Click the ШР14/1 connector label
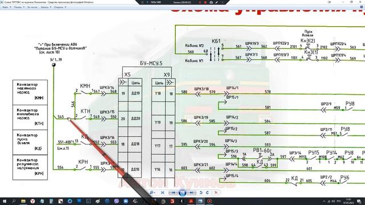 tap(232, 88)
